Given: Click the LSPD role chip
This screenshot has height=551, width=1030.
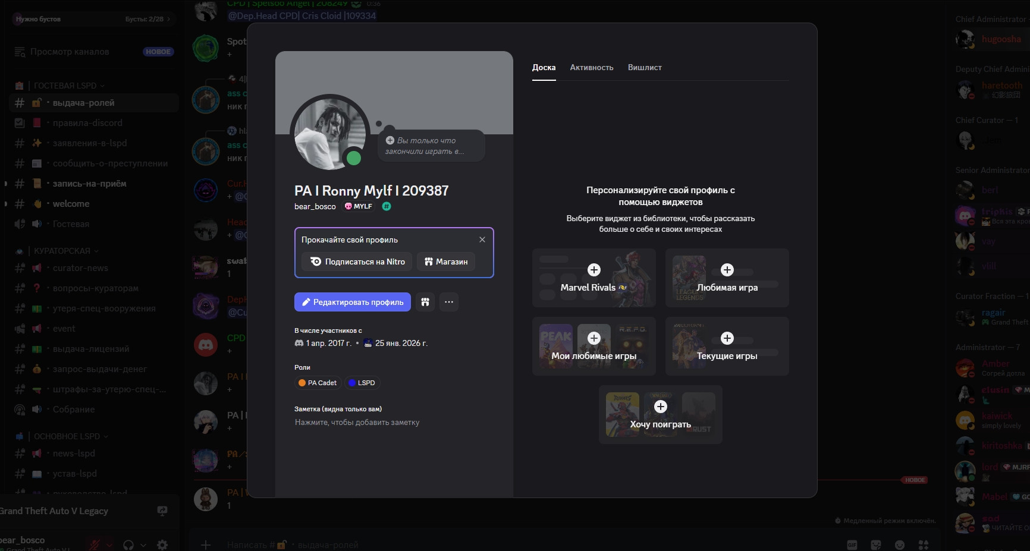Looking at the screenshot, I should [362, 383].
